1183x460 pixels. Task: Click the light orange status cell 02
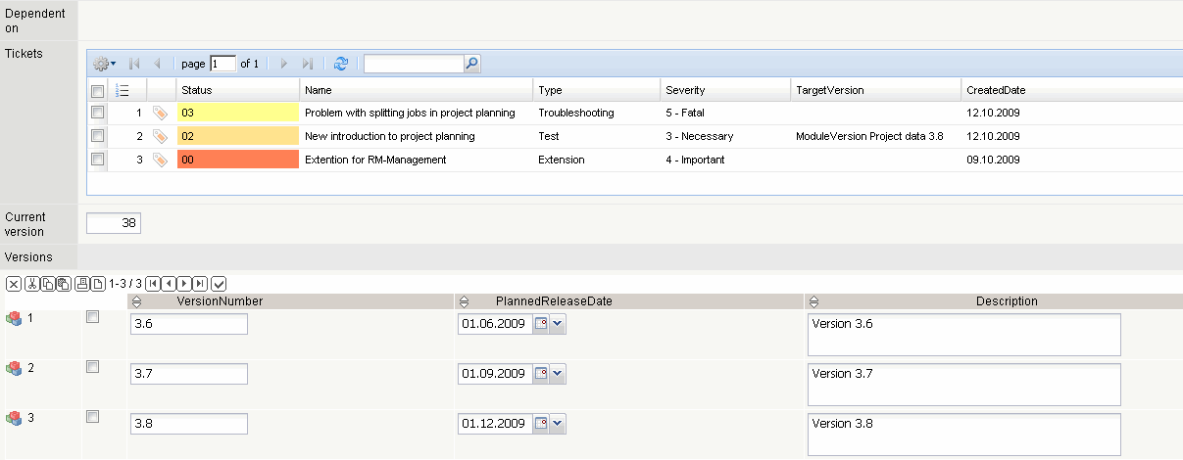point(238,136)
